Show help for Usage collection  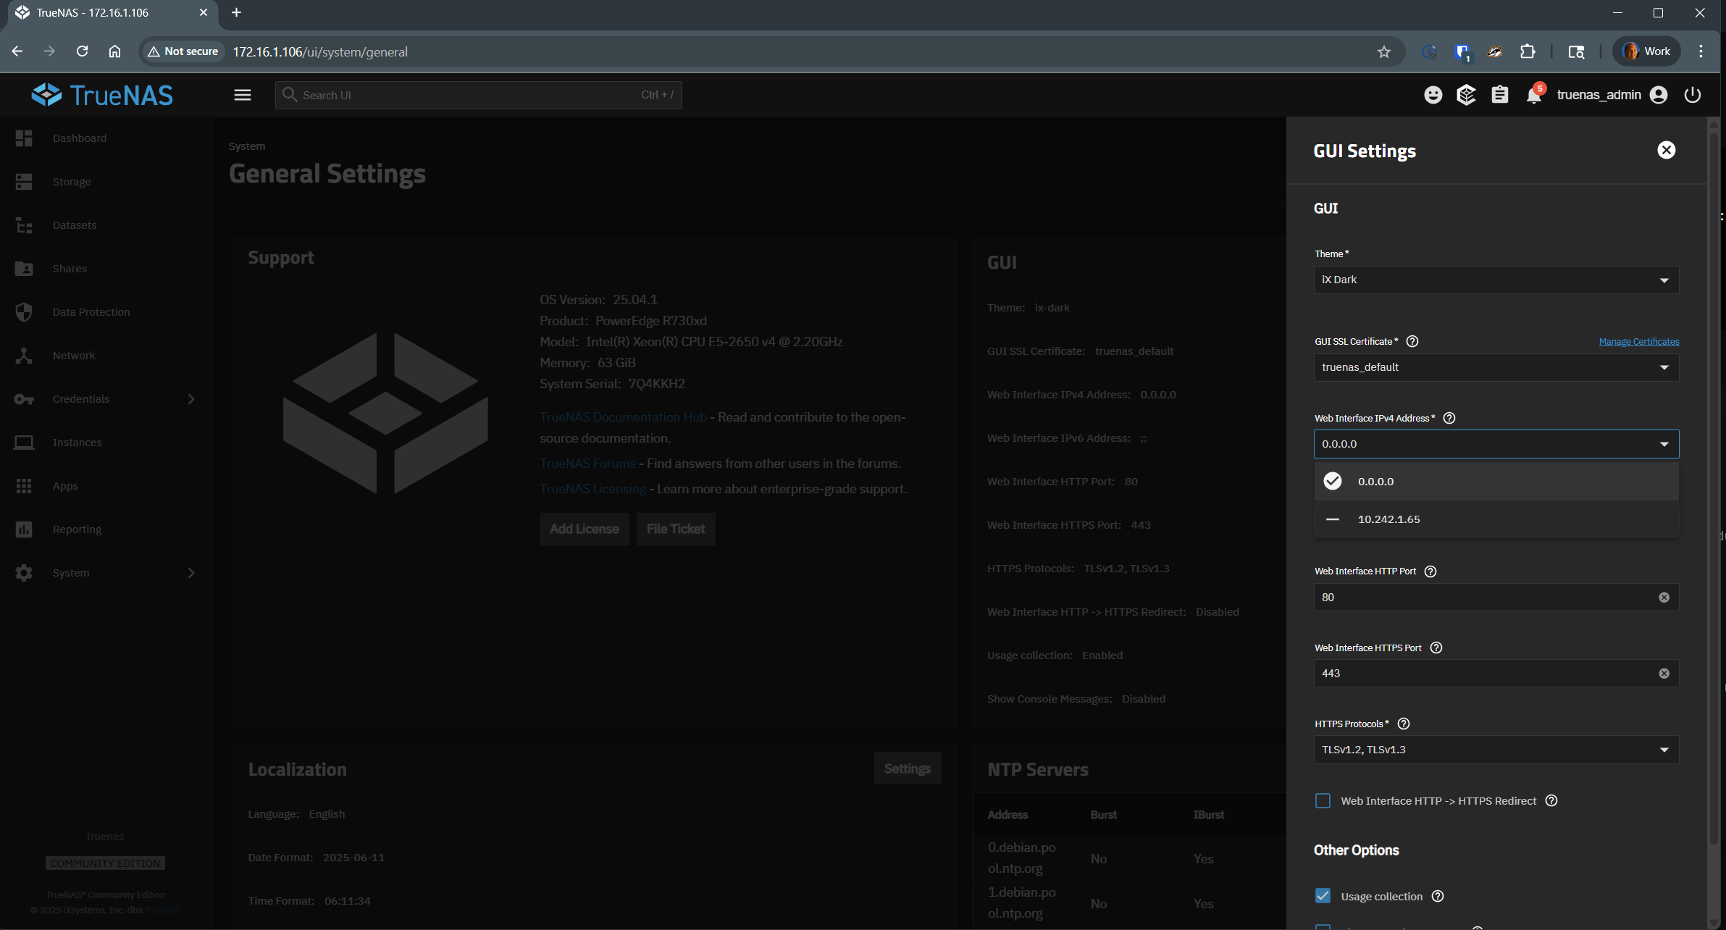tap(1438, 896)
